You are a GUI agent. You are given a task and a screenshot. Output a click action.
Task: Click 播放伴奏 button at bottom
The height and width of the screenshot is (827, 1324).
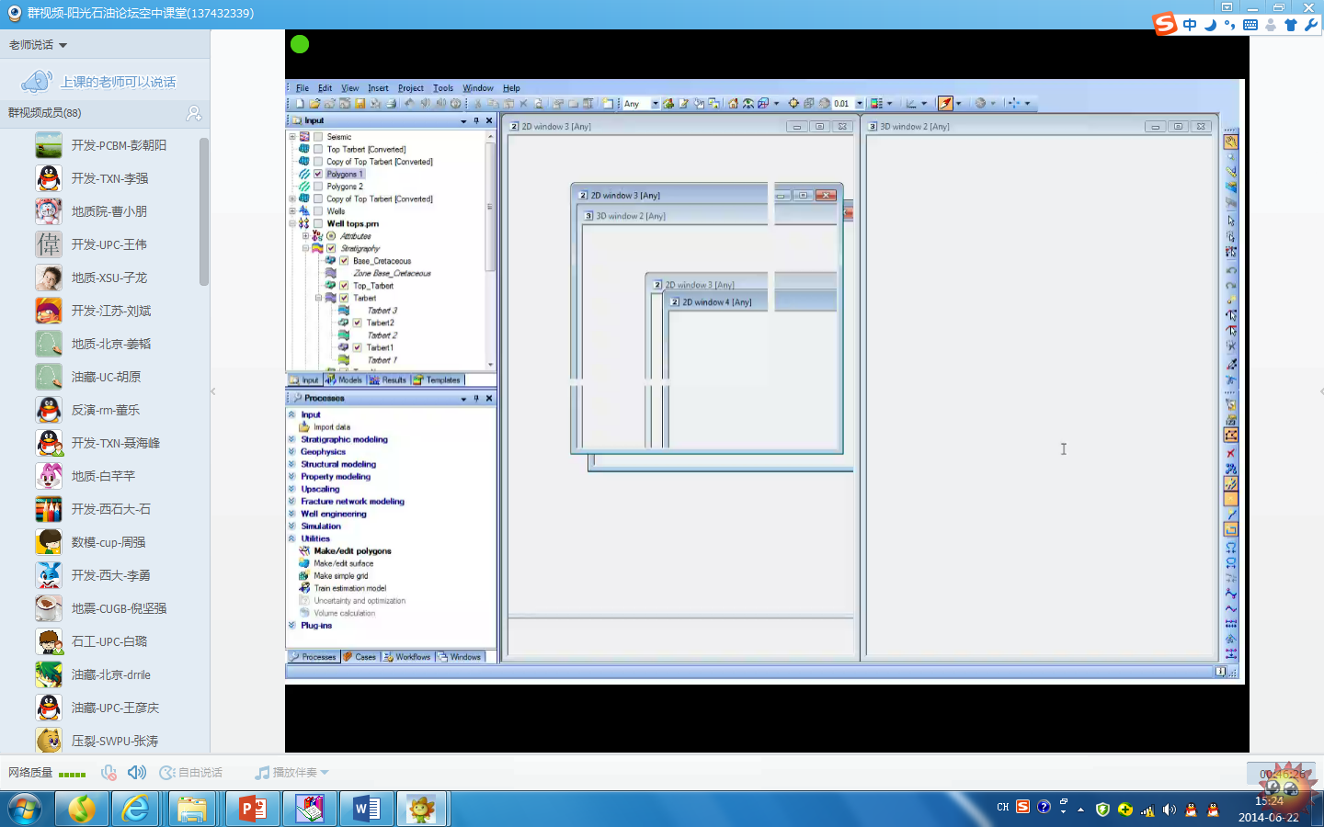291,773
